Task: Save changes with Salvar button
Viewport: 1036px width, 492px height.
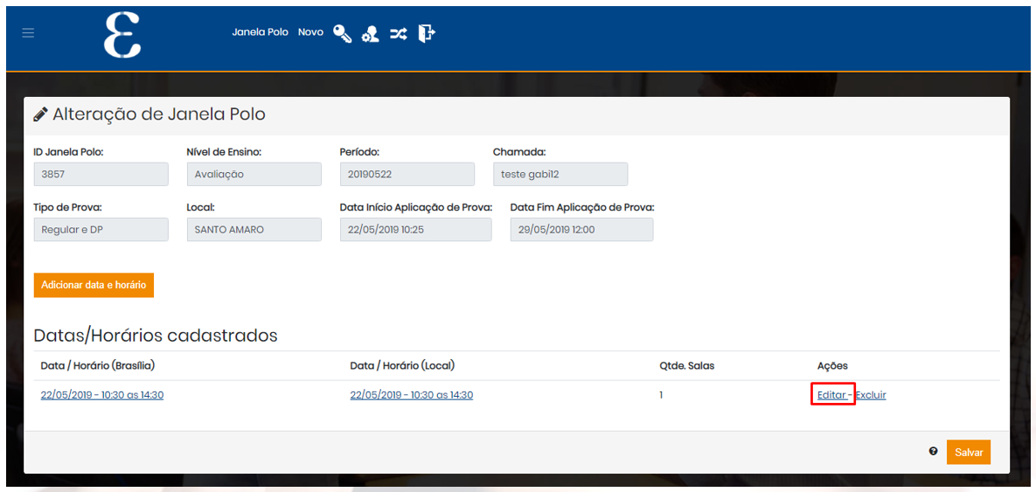Action: 969,453
